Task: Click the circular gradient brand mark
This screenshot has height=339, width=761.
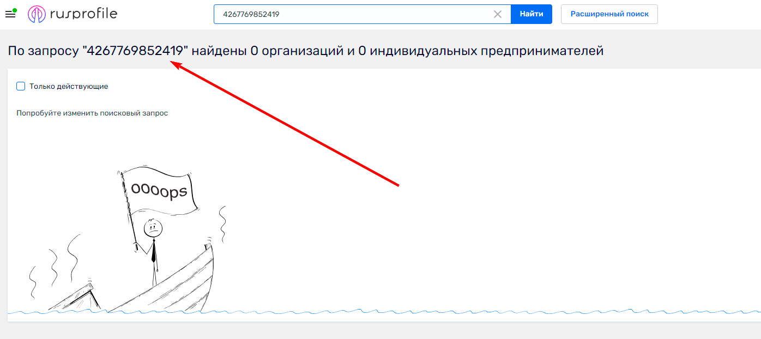Action: pyautogui.click(x=36, y=14)
